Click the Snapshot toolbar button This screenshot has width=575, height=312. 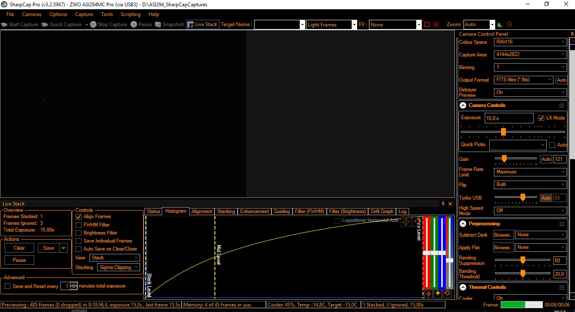point(169,24)
